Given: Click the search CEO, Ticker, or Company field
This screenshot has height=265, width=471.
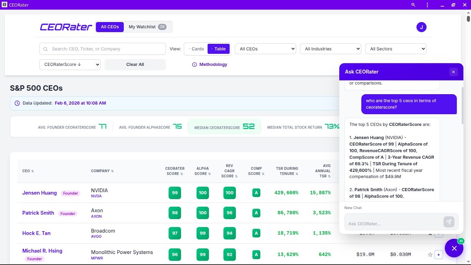Looking at the screenshot, I should [103, 49].
